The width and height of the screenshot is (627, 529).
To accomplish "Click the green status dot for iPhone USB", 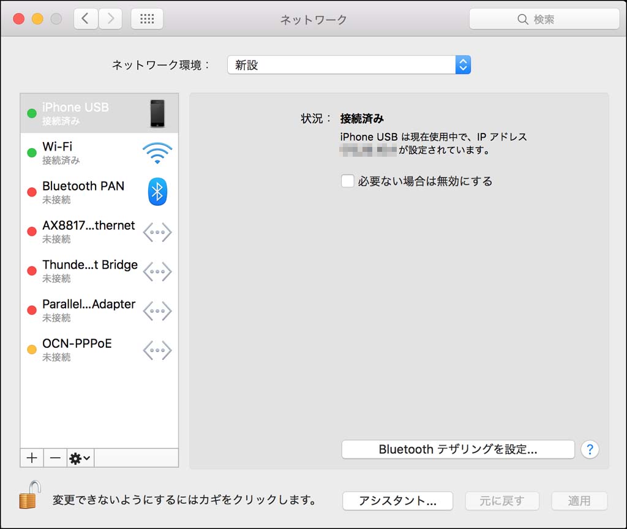I will pyautogui.click(x=32, y=113).
